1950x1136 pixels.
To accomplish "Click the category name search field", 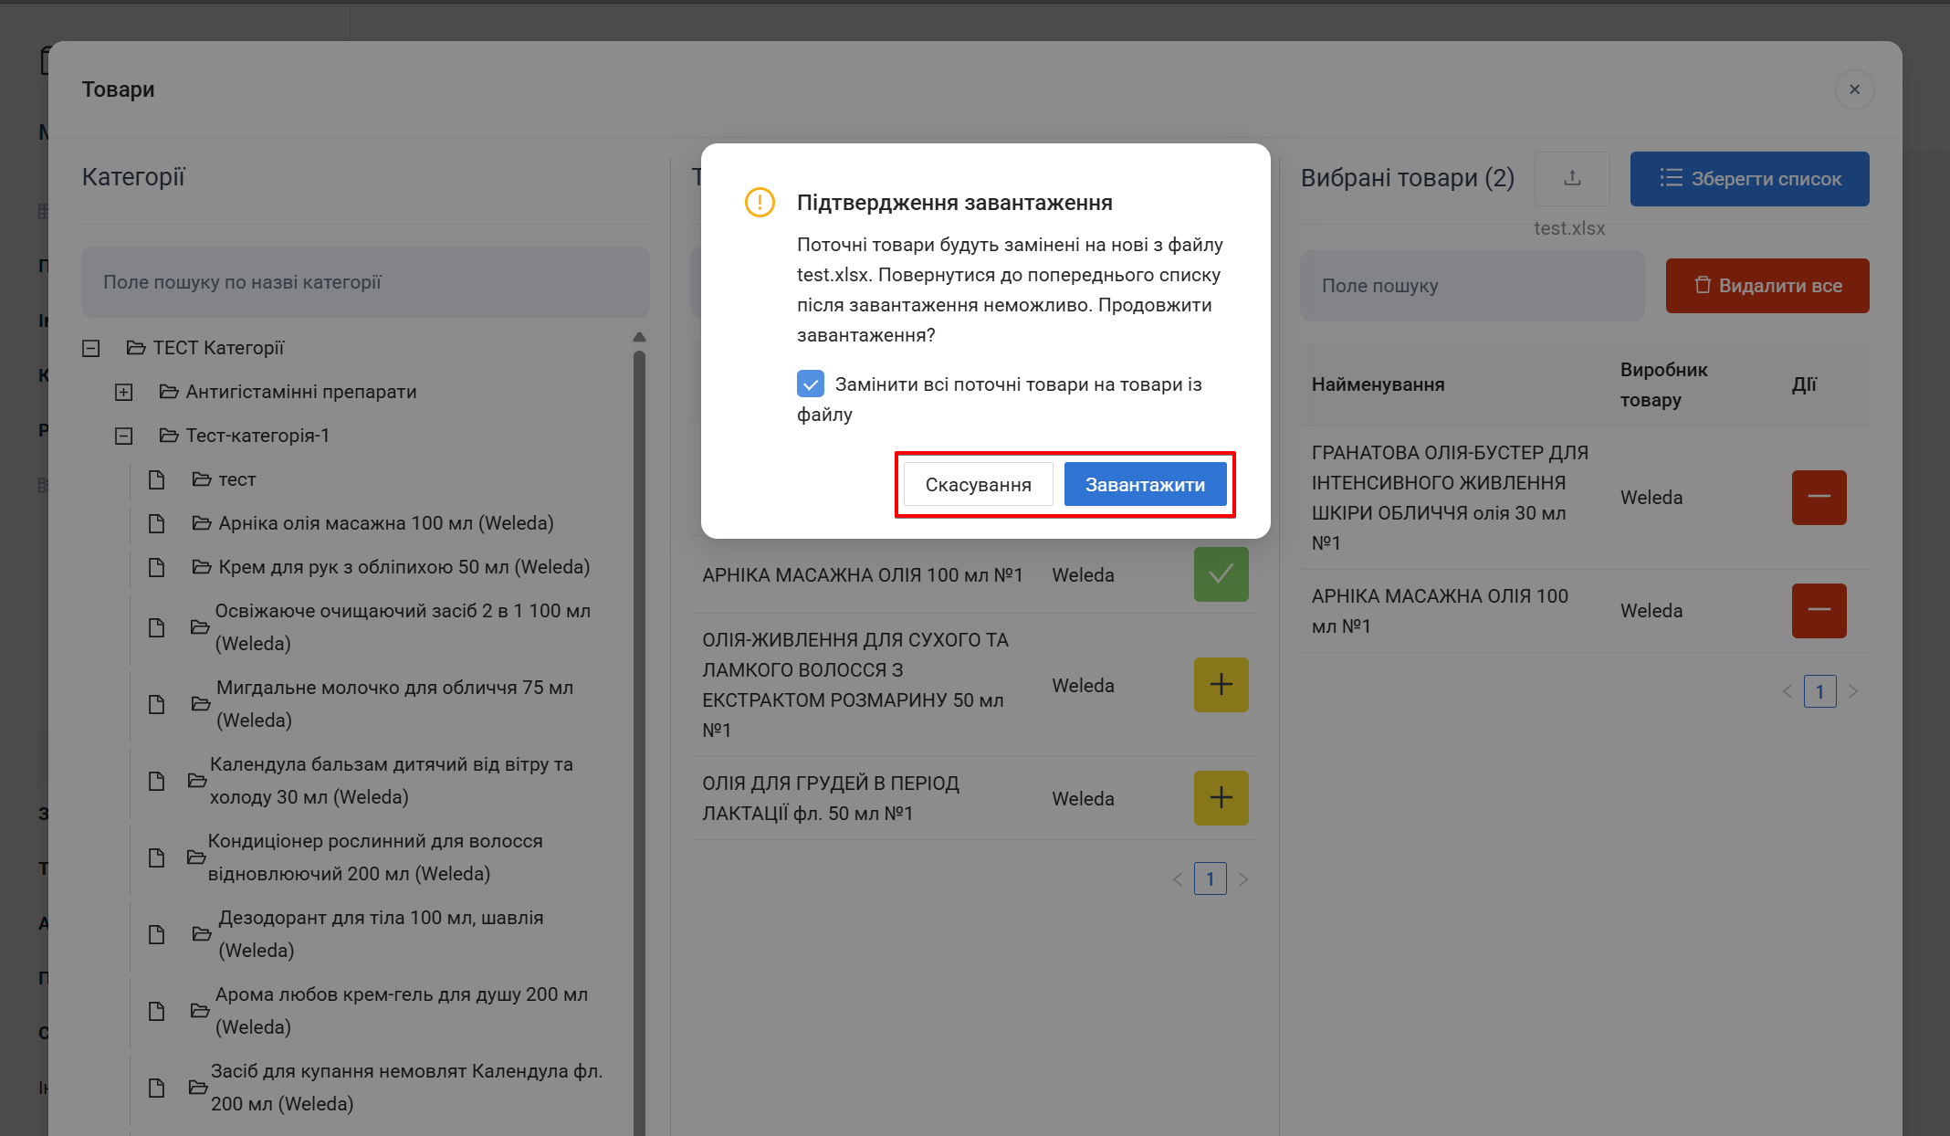I will (364, 282).
